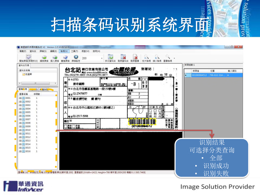
Task: Switch to the 辨識失敗 tab
Action: click(44, 89)
